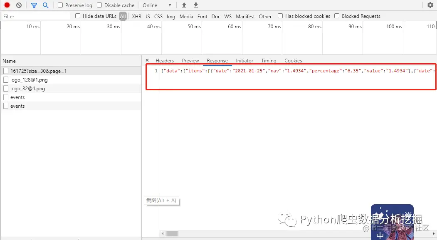The image size is (437, 240).
Task: Clear the network log
Action: click(x=19, y=5)
